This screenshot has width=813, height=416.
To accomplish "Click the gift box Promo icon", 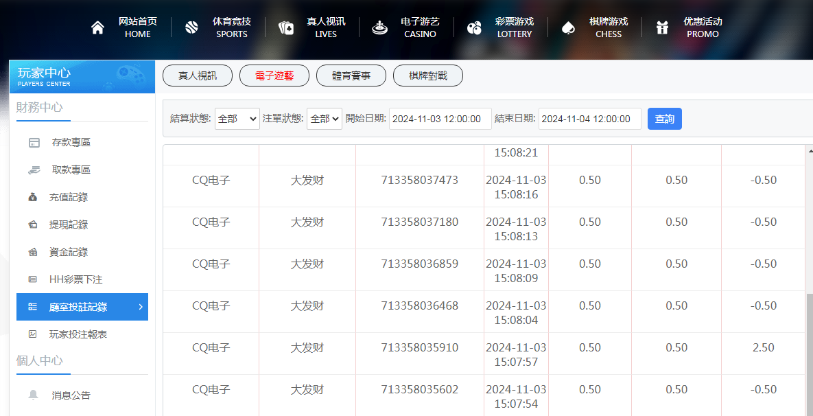I will click(x=662, y=28).
